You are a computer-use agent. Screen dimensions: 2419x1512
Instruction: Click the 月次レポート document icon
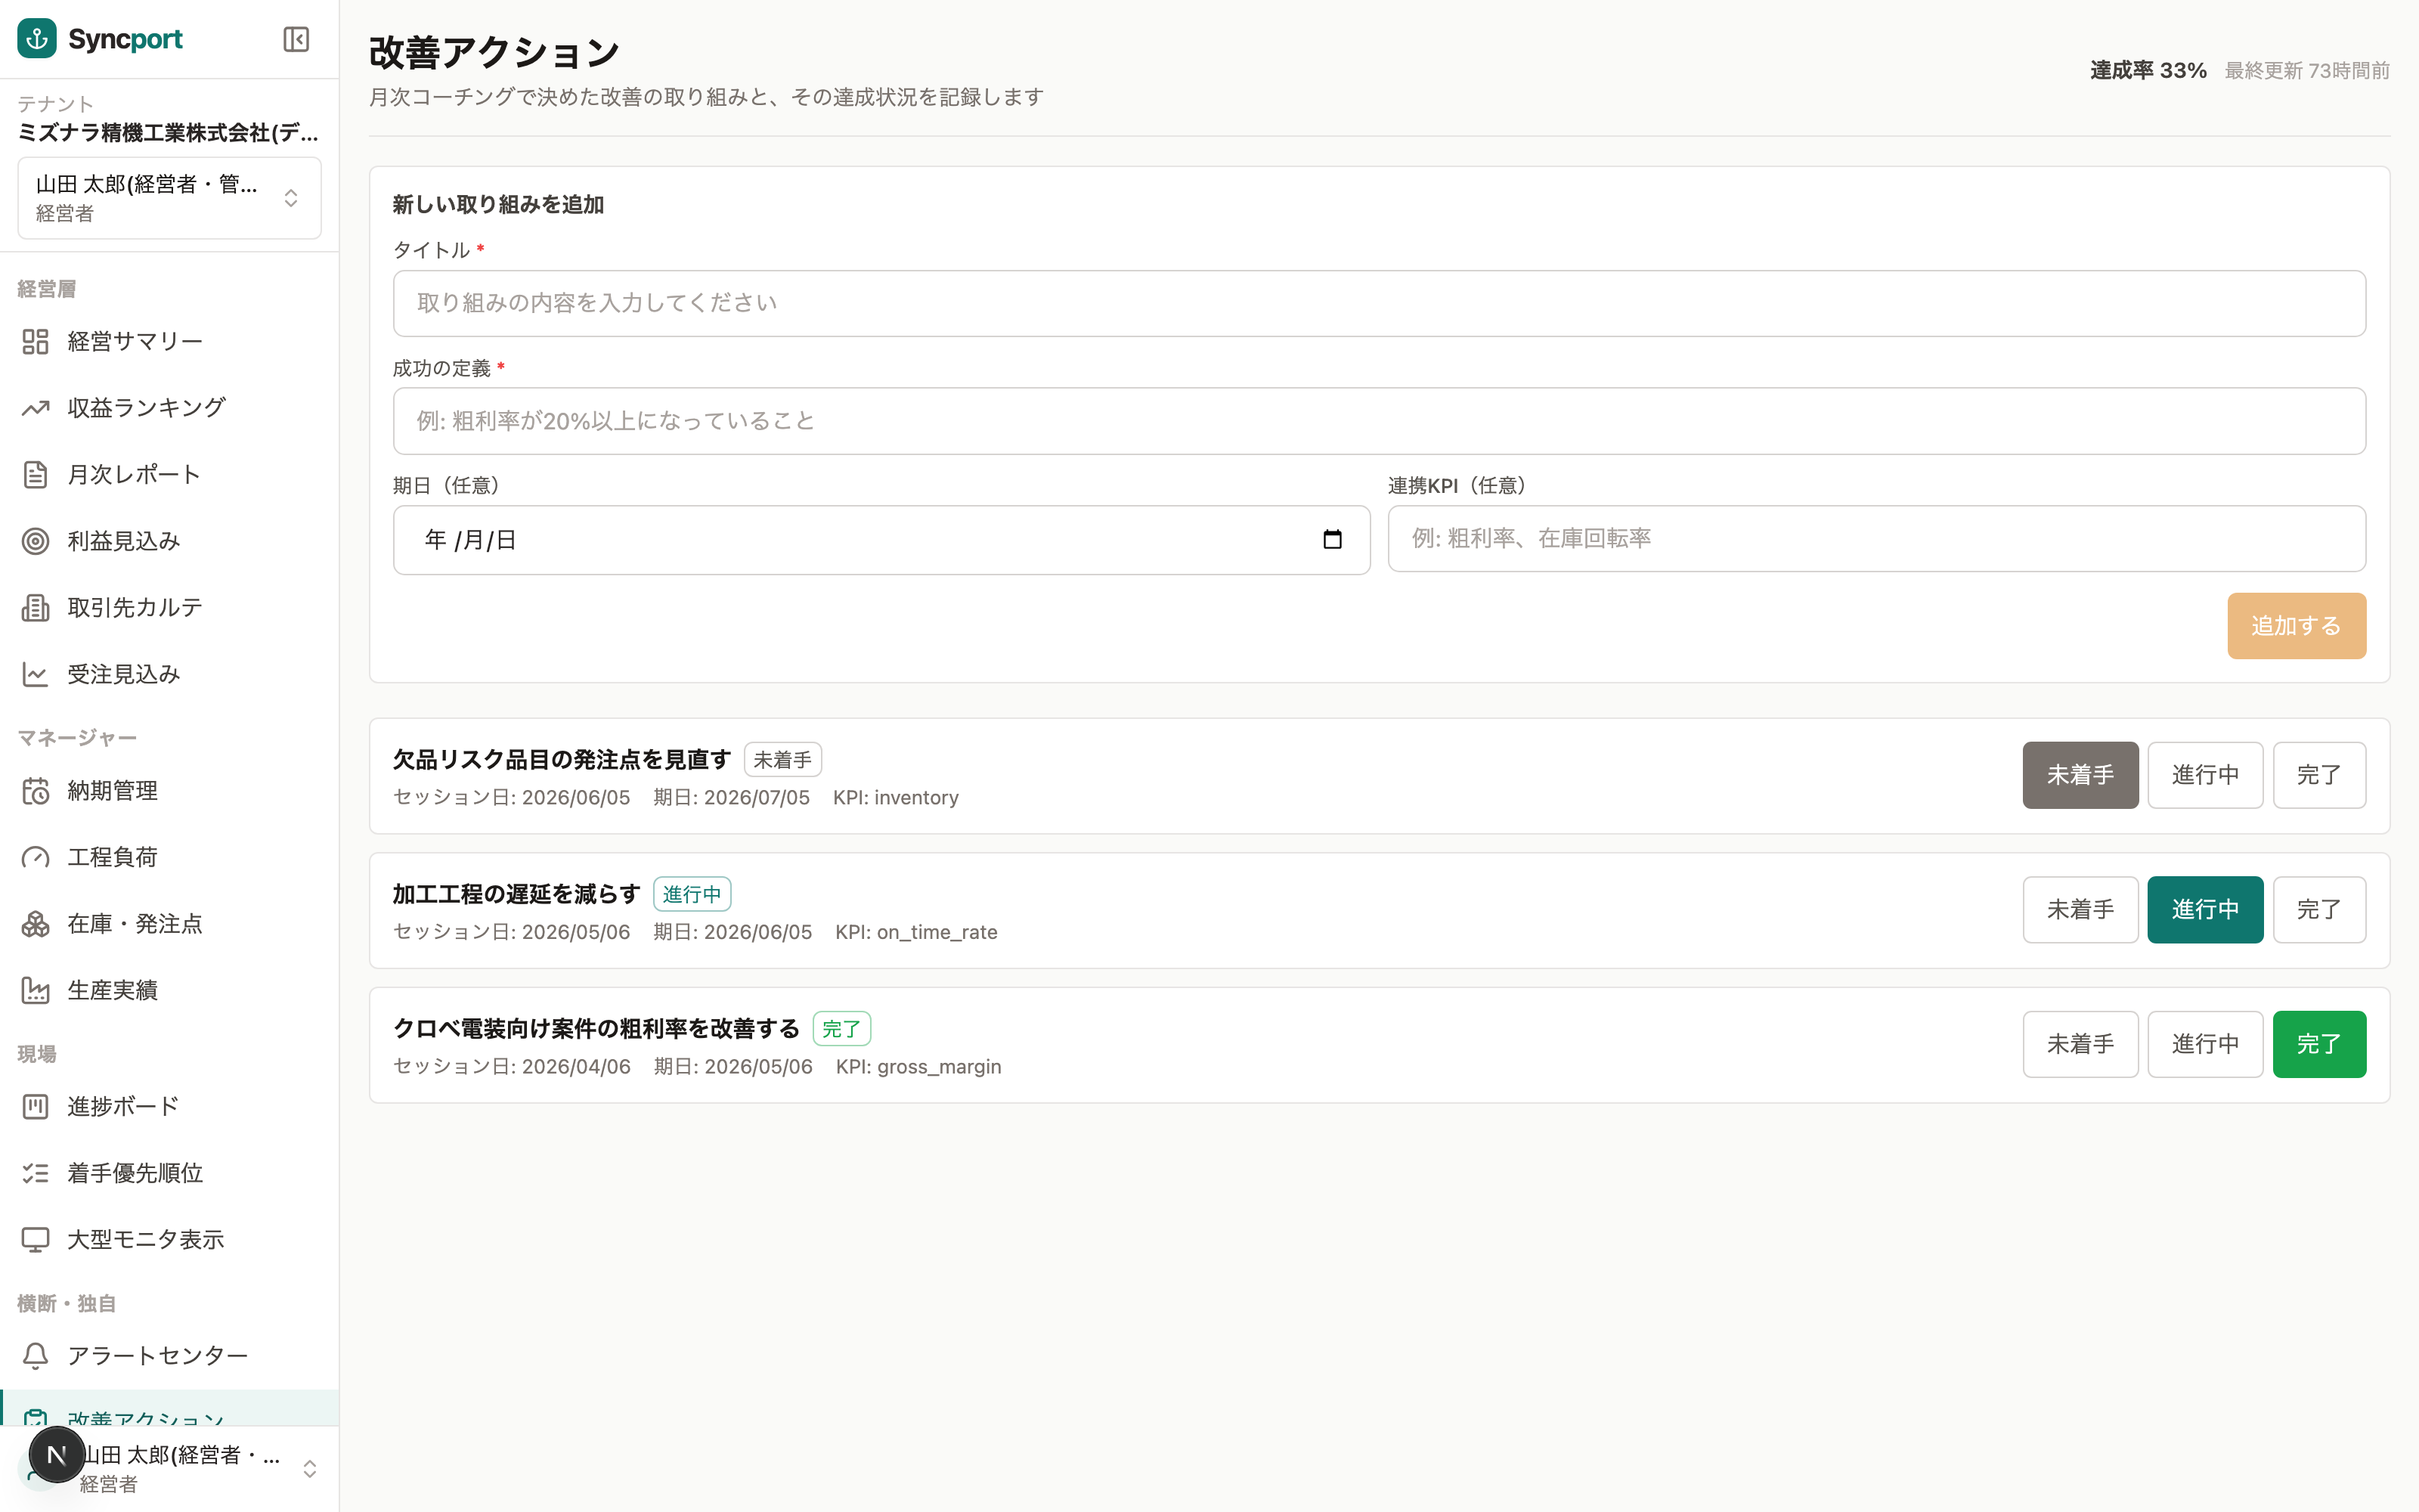pyautogui.click(x=35, y=475)
